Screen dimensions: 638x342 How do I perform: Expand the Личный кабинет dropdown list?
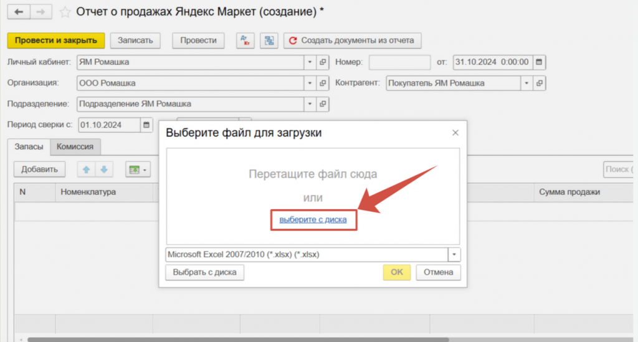310,62
